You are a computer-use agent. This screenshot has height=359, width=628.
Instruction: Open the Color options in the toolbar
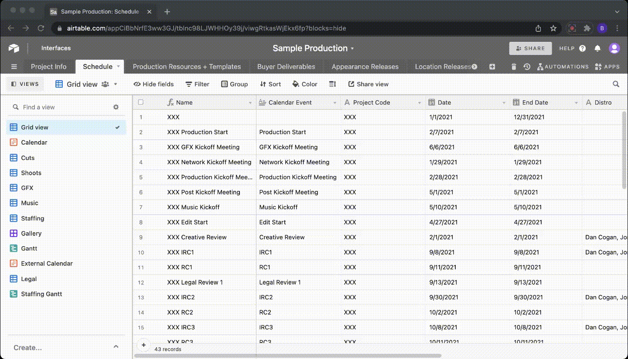[304, 84]
